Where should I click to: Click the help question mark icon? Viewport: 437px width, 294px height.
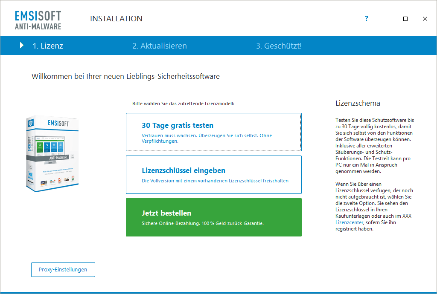click(367, 18)
